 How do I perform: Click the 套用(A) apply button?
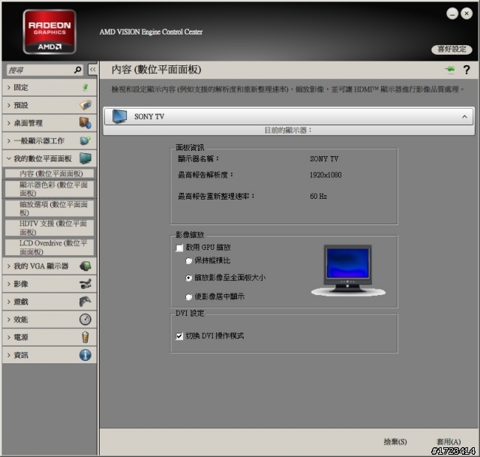click(x=448, y=442)
